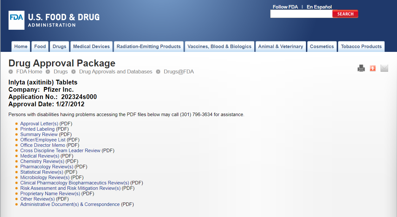The width and height of the screenshot is (397, 217).
Task: Click the printer icon
Action: click(361, 68)
